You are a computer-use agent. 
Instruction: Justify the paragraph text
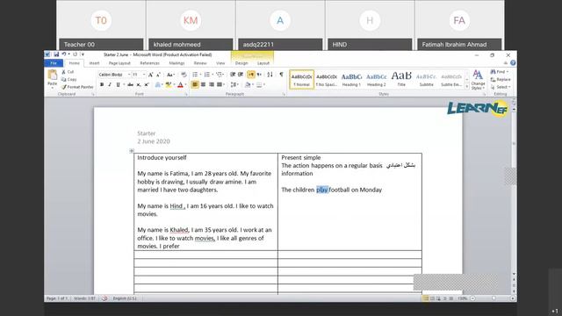(x=219, y=85)
